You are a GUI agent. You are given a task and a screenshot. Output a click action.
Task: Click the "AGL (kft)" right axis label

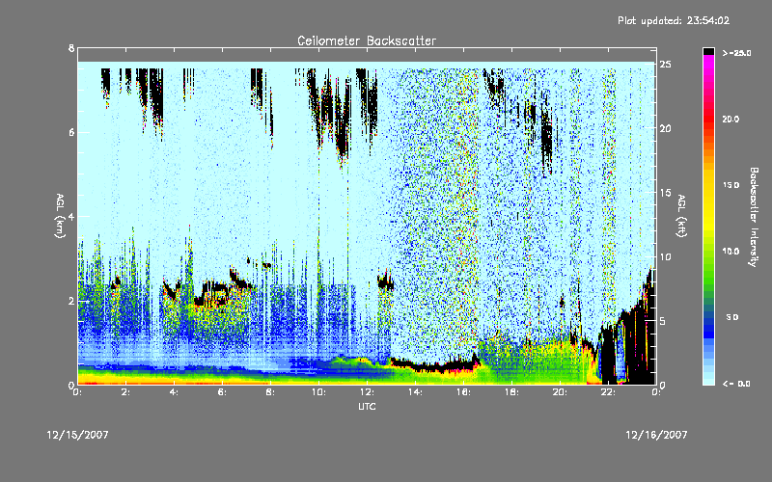point(682,216)
